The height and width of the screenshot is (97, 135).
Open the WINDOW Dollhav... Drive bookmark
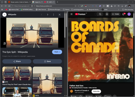(27, 9)
